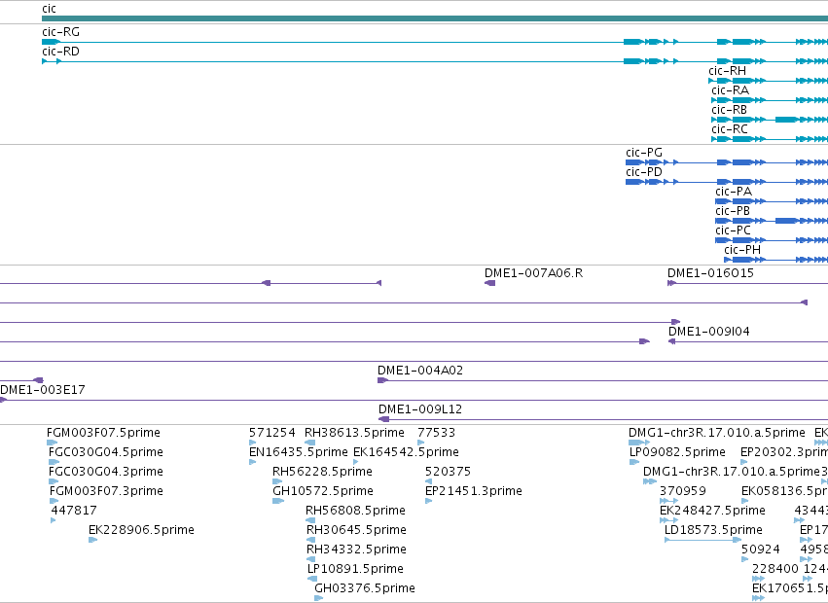The height and width of the screenshot is (603, 828).
Task: Click the RH56228.5prime arrow glyph
Action: (277, 481)
